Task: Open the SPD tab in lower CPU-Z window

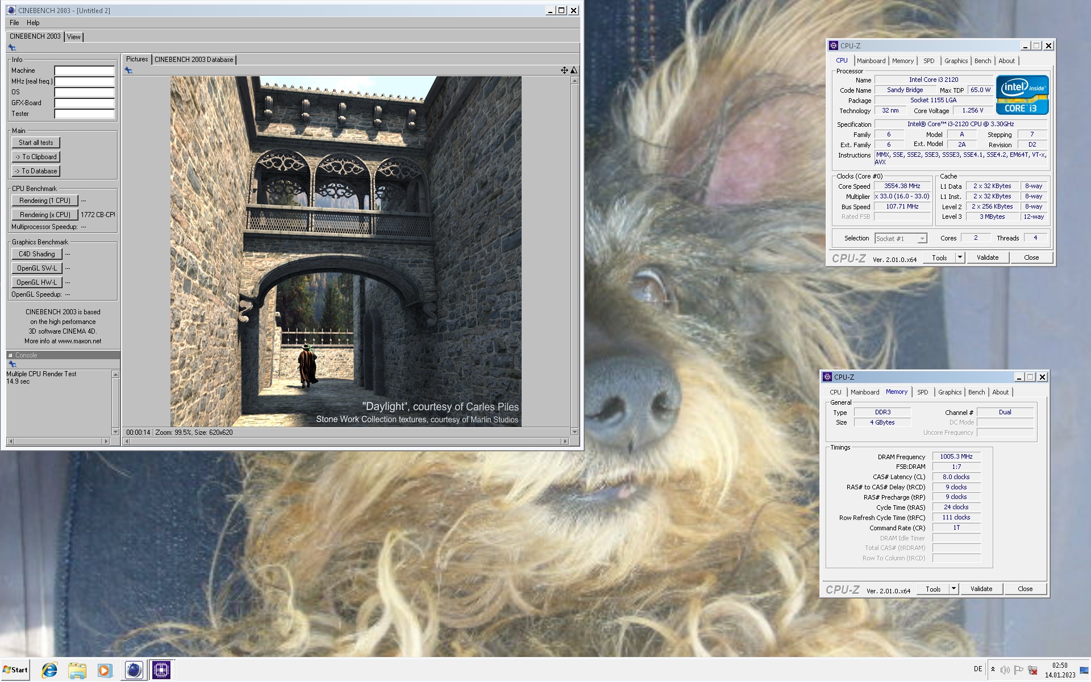Action: click(923, 392)
